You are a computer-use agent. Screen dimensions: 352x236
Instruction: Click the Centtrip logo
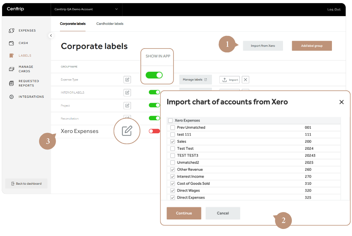(x=15, y=9)
